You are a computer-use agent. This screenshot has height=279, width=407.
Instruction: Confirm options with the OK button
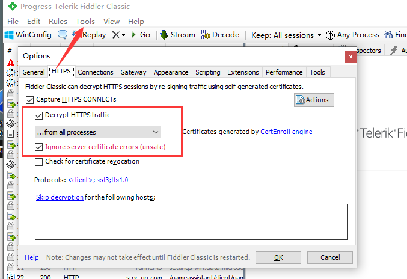278,257
